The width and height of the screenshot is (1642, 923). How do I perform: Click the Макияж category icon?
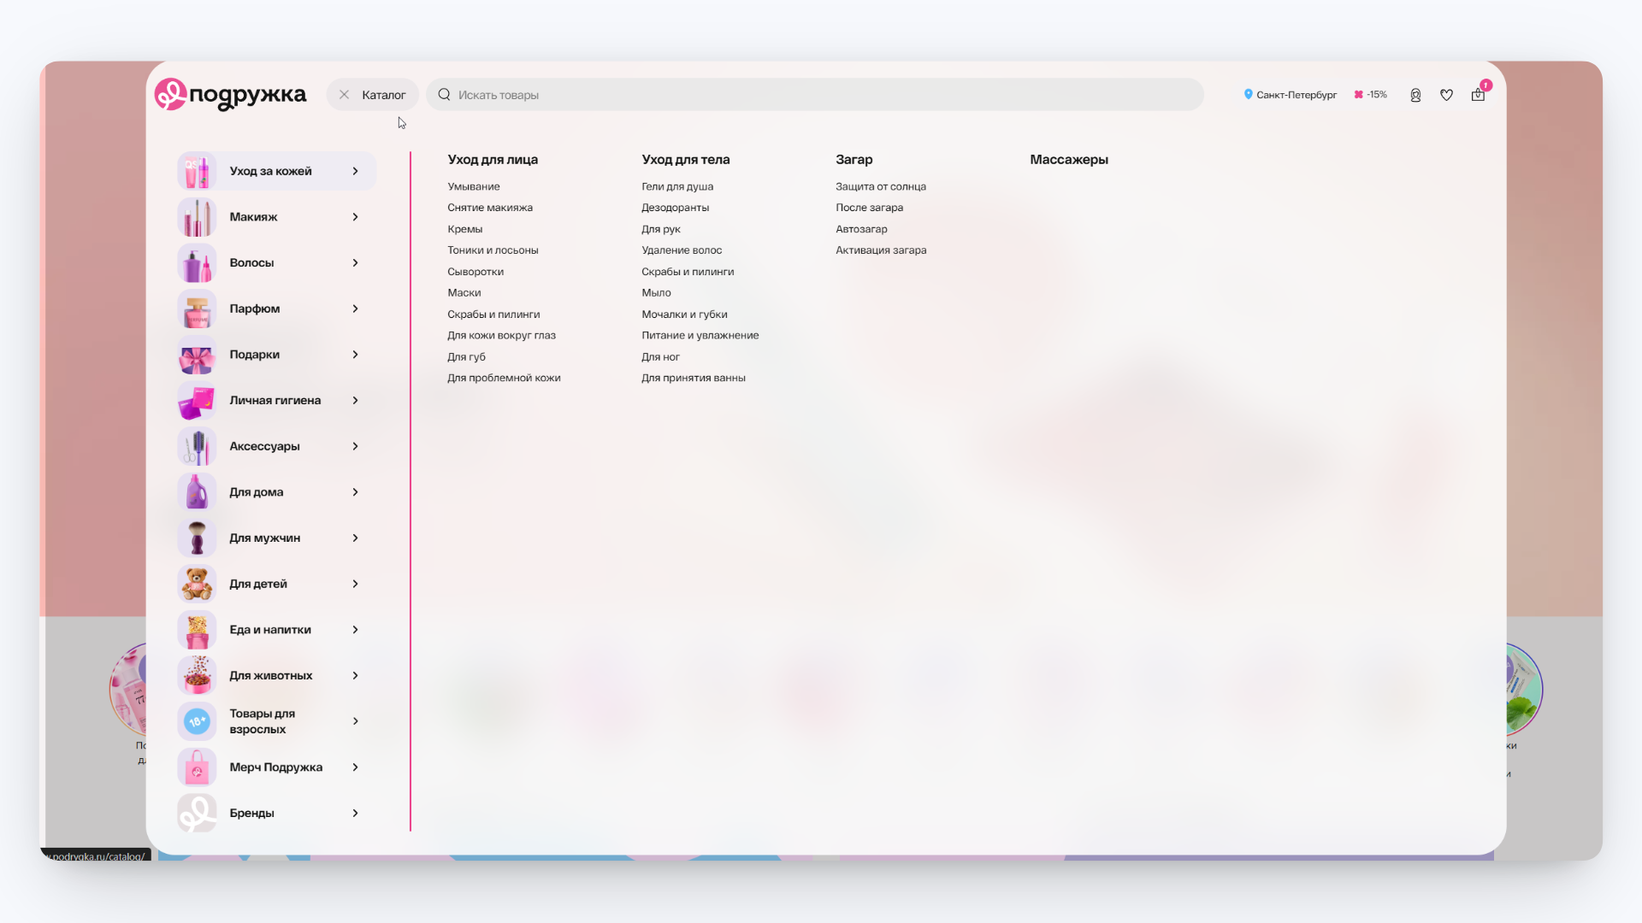pyautogui.click(x=197, y=217)
